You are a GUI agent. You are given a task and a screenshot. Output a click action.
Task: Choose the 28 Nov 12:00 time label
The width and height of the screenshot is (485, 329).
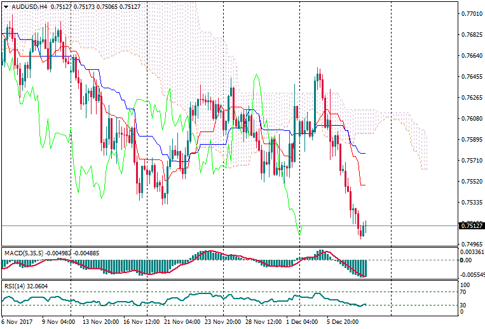[x=262, y=322]
